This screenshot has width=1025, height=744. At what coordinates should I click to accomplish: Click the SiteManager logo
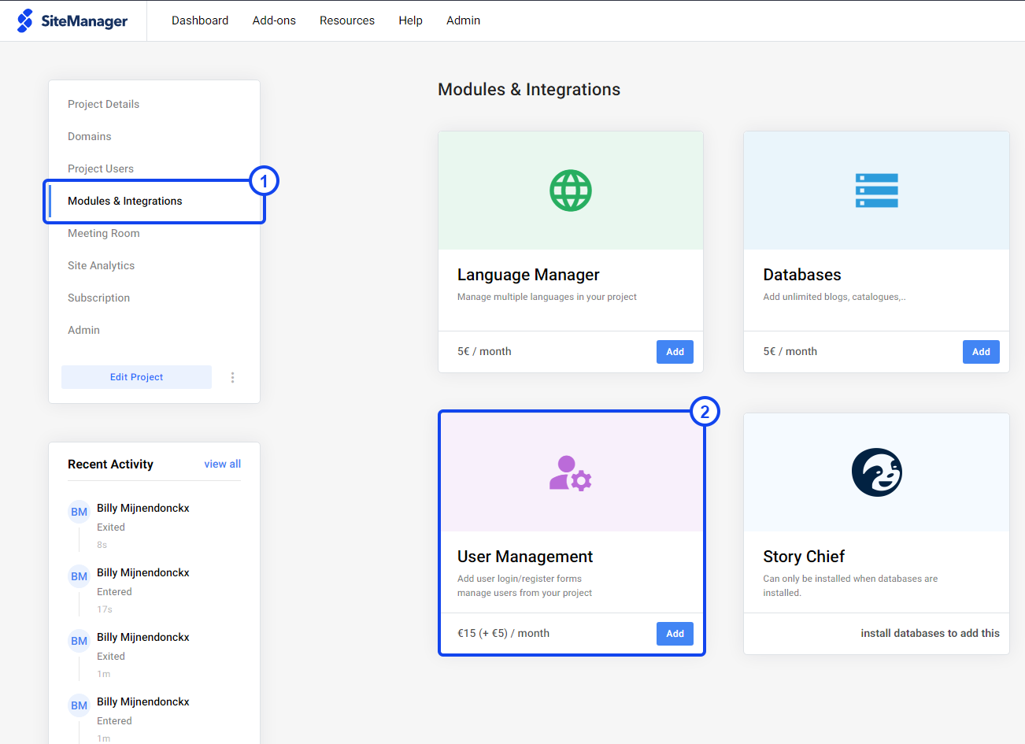pyautogui.click(x=72, y=20)
